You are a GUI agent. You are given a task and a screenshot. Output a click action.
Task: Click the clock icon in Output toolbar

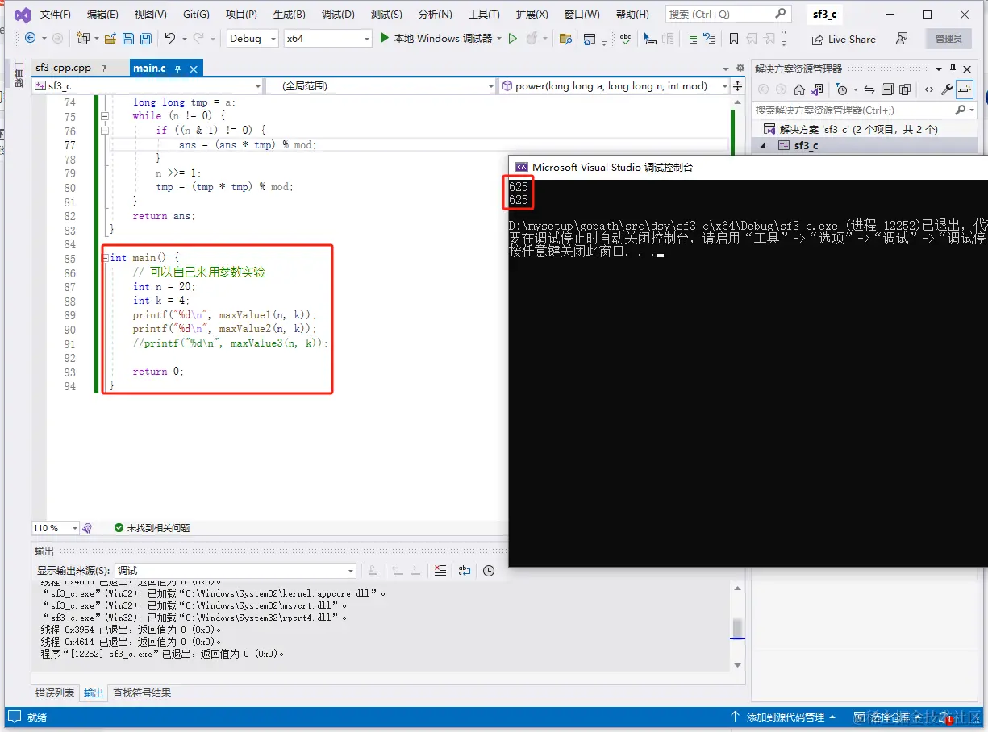pyautogui.click(x=489, y=571)
